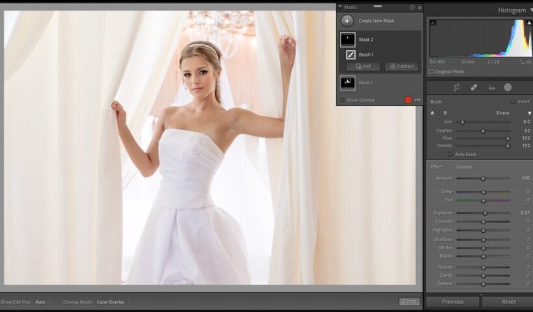
Task: Click the Reset button
Action: click(508, 302)
